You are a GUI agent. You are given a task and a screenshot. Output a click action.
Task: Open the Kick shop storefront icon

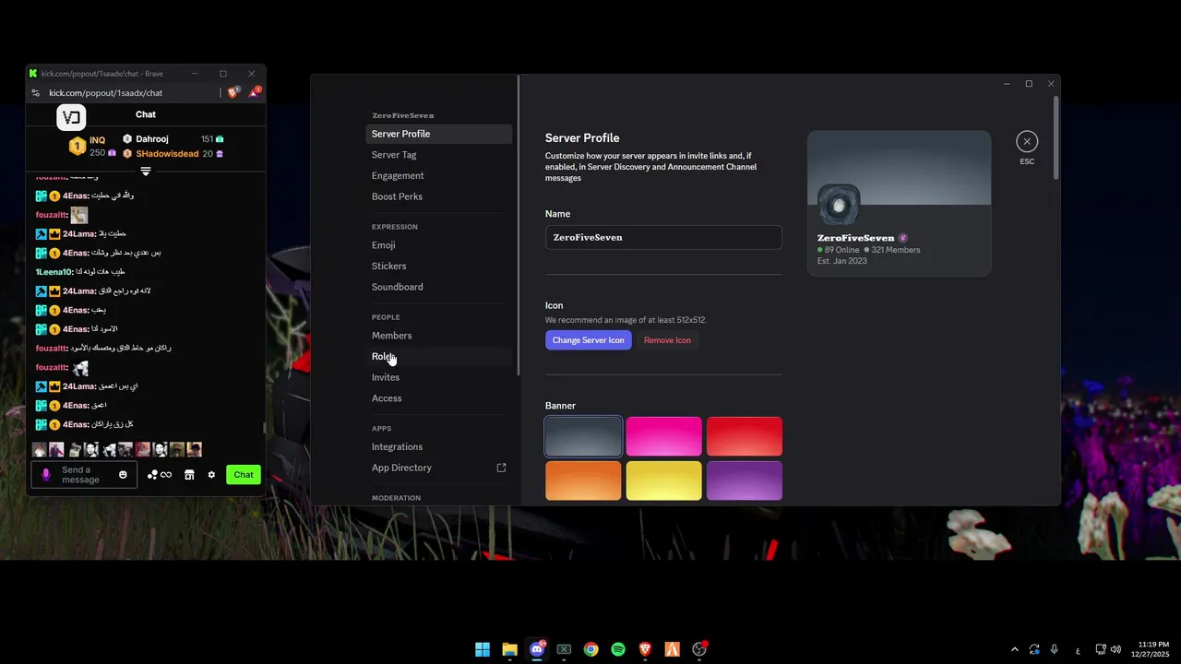(189, 475)
